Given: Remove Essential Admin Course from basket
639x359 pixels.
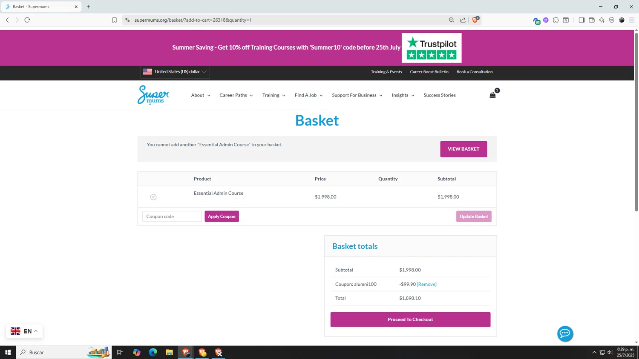Looking at the screenshot, I should point(153,197).
